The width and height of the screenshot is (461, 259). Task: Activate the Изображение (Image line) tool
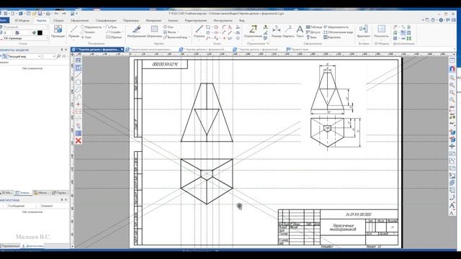point(136,32)
